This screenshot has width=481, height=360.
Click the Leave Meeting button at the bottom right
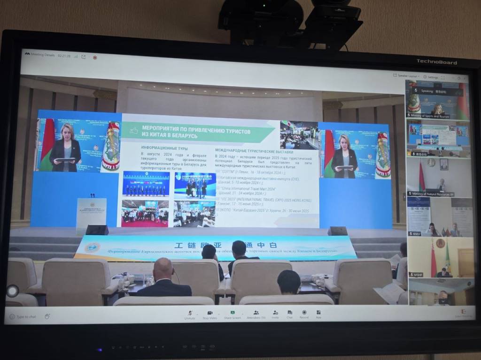463,314
